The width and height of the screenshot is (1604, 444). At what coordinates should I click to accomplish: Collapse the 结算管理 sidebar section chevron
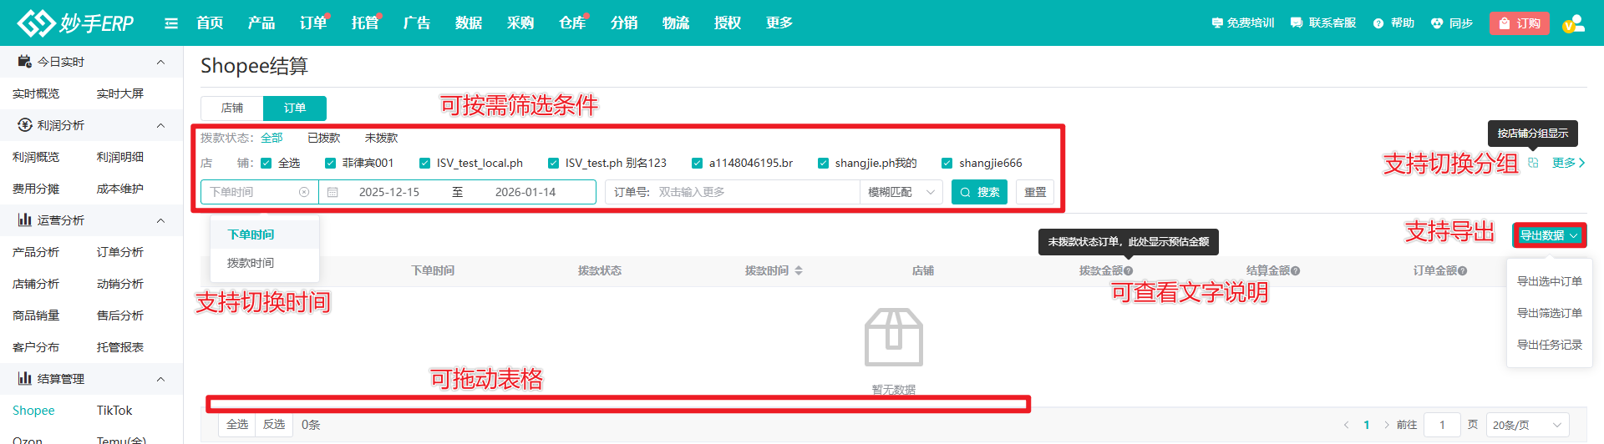tap(160, 379)
